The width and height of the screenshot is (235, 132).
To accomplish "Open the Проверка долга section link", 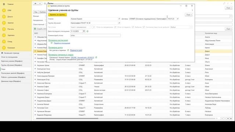I will point(55,48).
